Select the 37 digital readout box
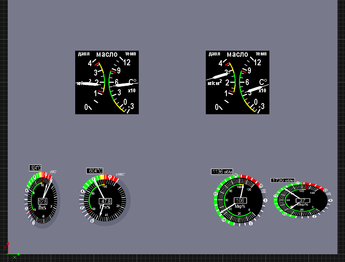 click(x=302, y=201)
